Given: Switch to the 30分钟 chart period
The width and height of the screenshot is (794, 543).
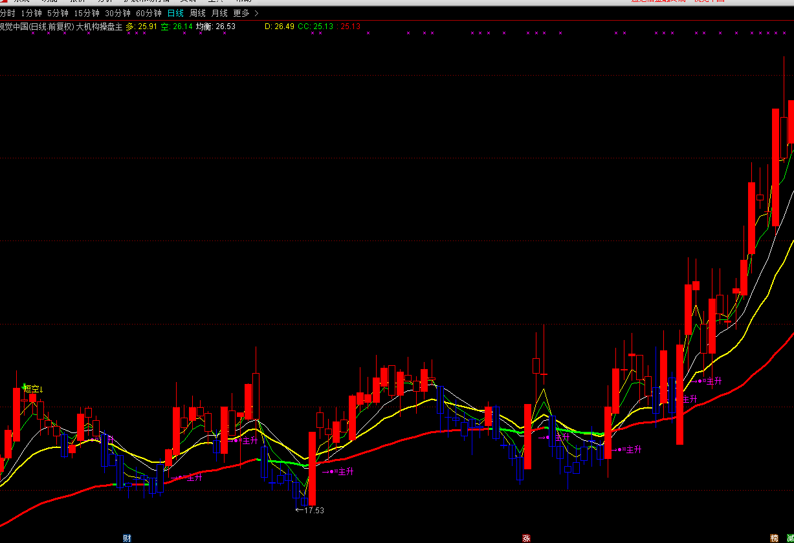Looking at the screenshot, I should coord(118,13).
